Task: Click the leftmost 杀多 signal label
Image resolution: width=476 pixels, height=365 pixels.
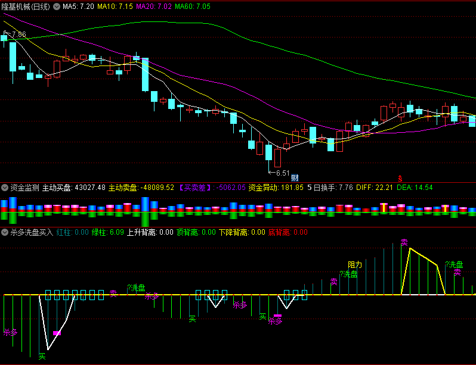Action: tap(10, 333)
